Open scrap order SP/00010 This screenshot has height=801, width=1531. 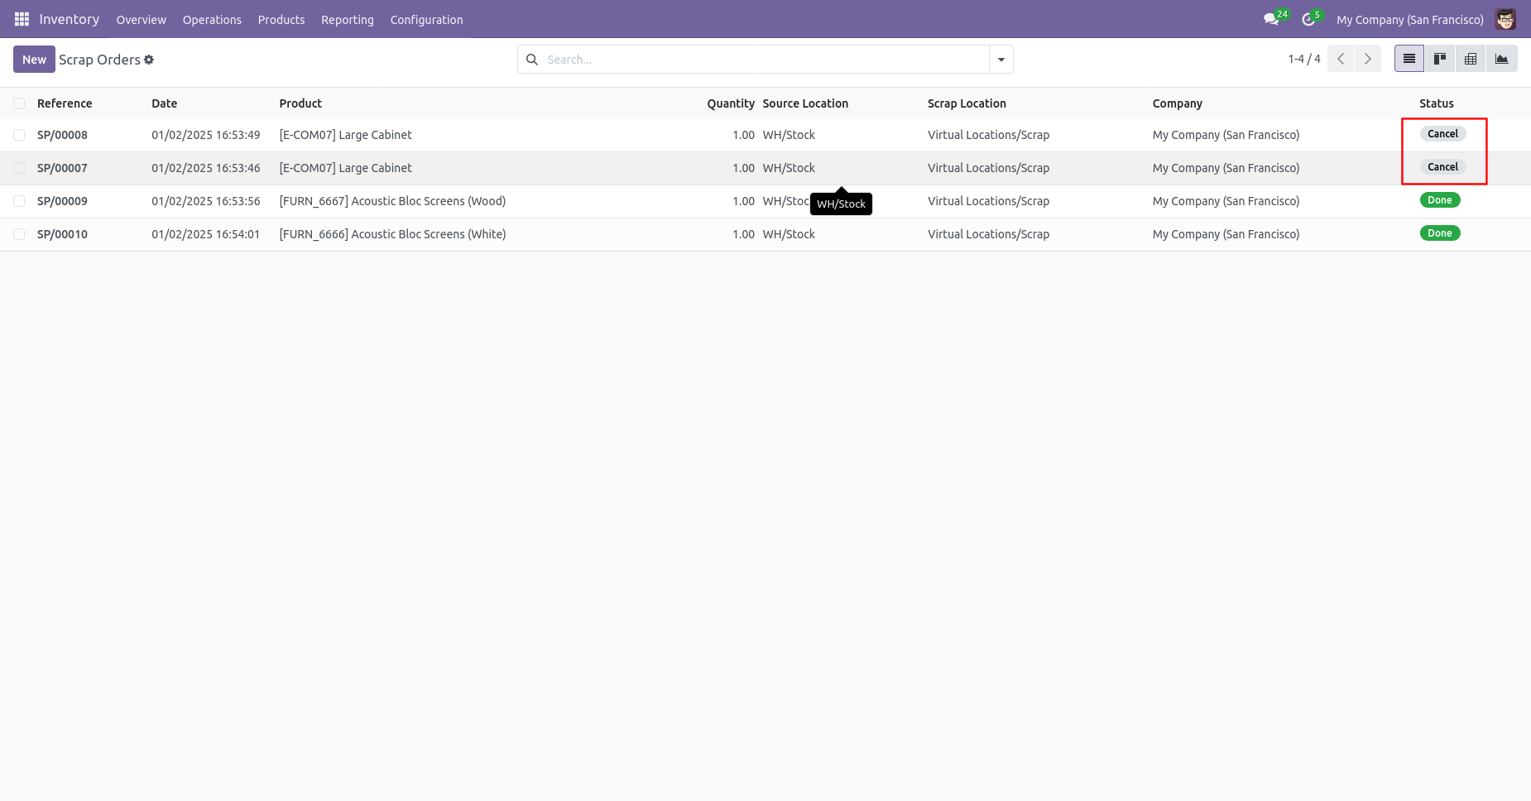click(x=62, y=234)
